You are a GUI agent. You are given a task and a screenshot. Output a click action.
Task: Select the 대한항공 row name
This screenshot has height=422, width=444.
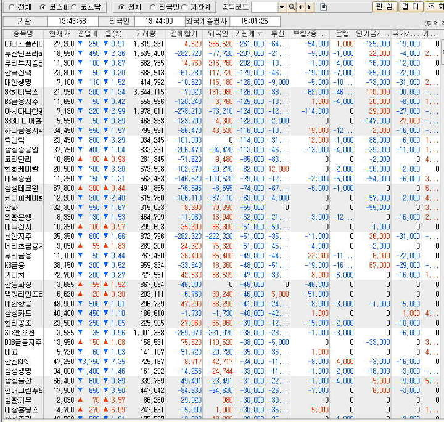(x=18, y=304)
